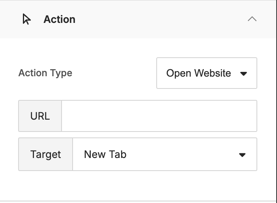Click the left edge of the URL text box
The image size is (277, 203).
[x=66, y=116]
